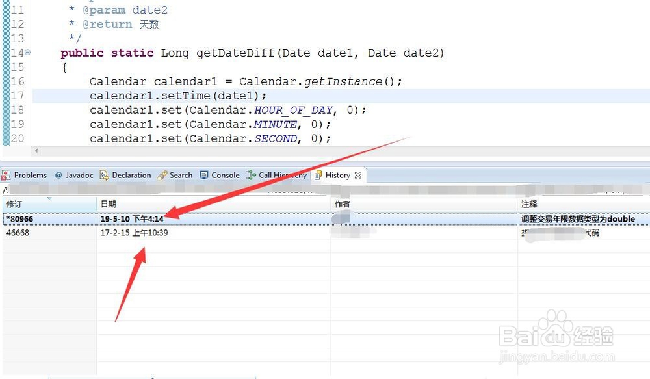Viewport: 650px width, 379px height.
Task: Click the Problems tab icon
Action: [x=6, y=176]
